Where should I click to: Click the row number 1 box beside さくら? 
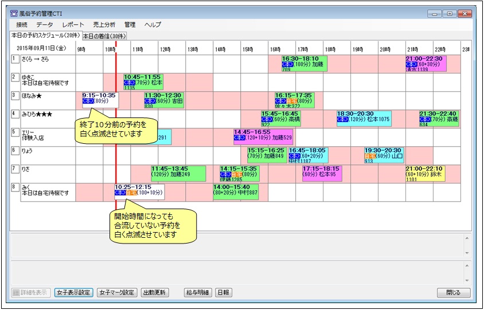point(14,58)
